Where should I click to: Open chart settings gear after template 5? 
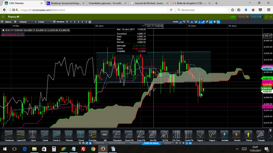click(90, 22)
